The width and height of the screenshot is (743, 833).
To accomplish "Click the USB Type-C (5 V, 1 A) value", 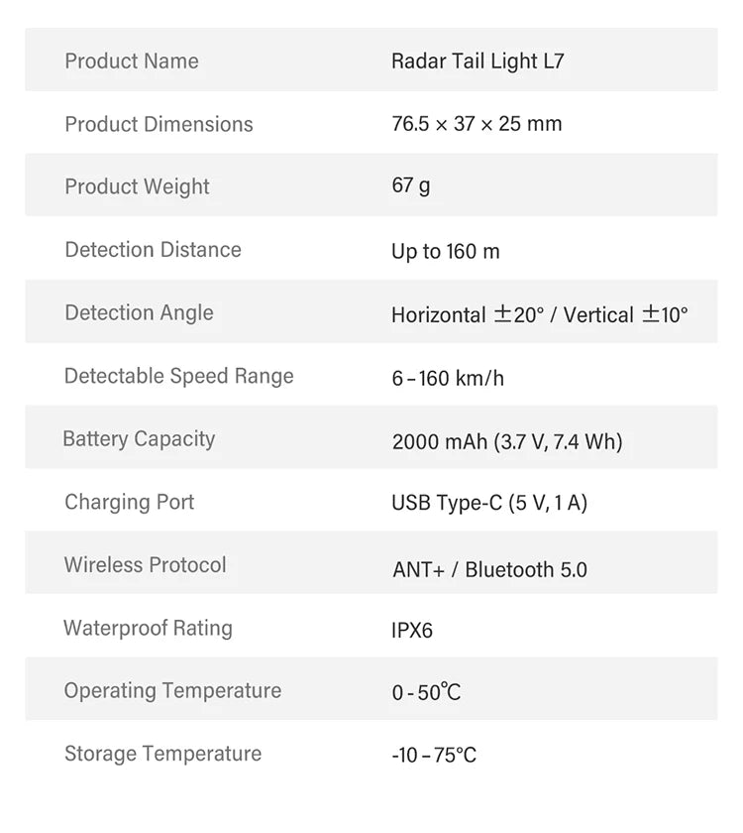I will [x=489, y=504].
